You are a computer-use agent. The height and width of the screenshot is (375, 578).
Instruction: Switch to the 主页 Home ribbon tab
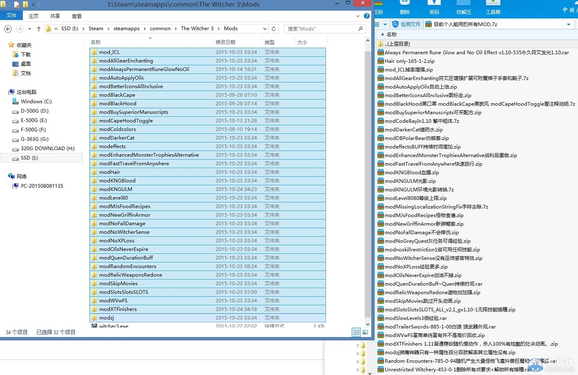click(33, 16)
